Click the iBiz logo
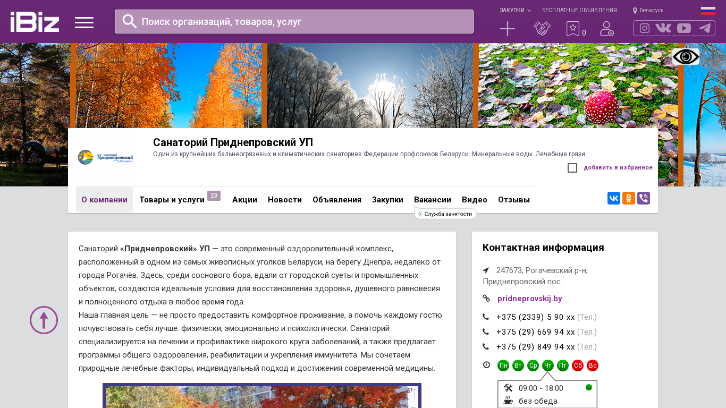This screenshot has width=726, height=408. coord(35,22)
